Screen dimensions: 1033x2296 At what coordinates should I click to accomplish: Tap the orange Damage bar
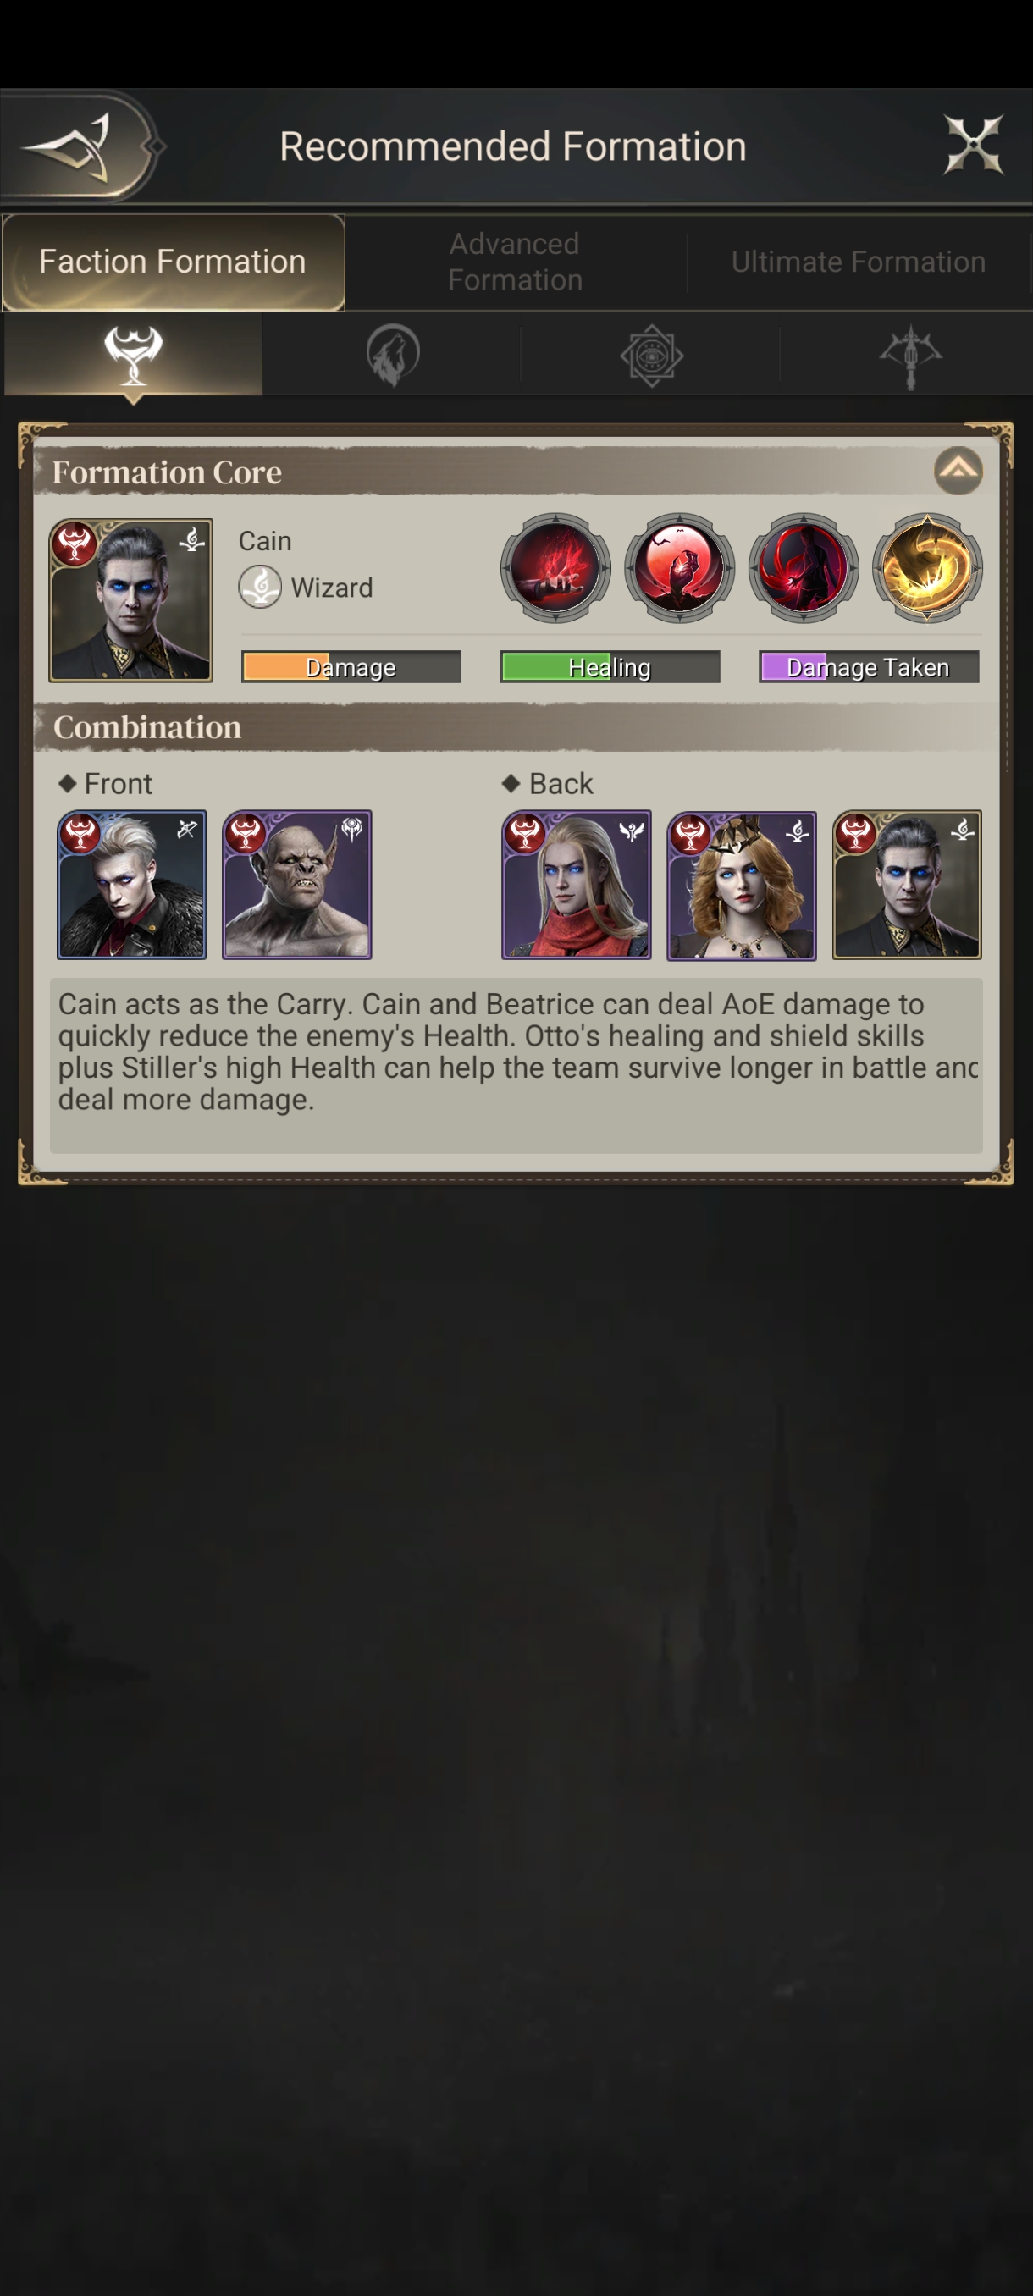click(351, 666)
